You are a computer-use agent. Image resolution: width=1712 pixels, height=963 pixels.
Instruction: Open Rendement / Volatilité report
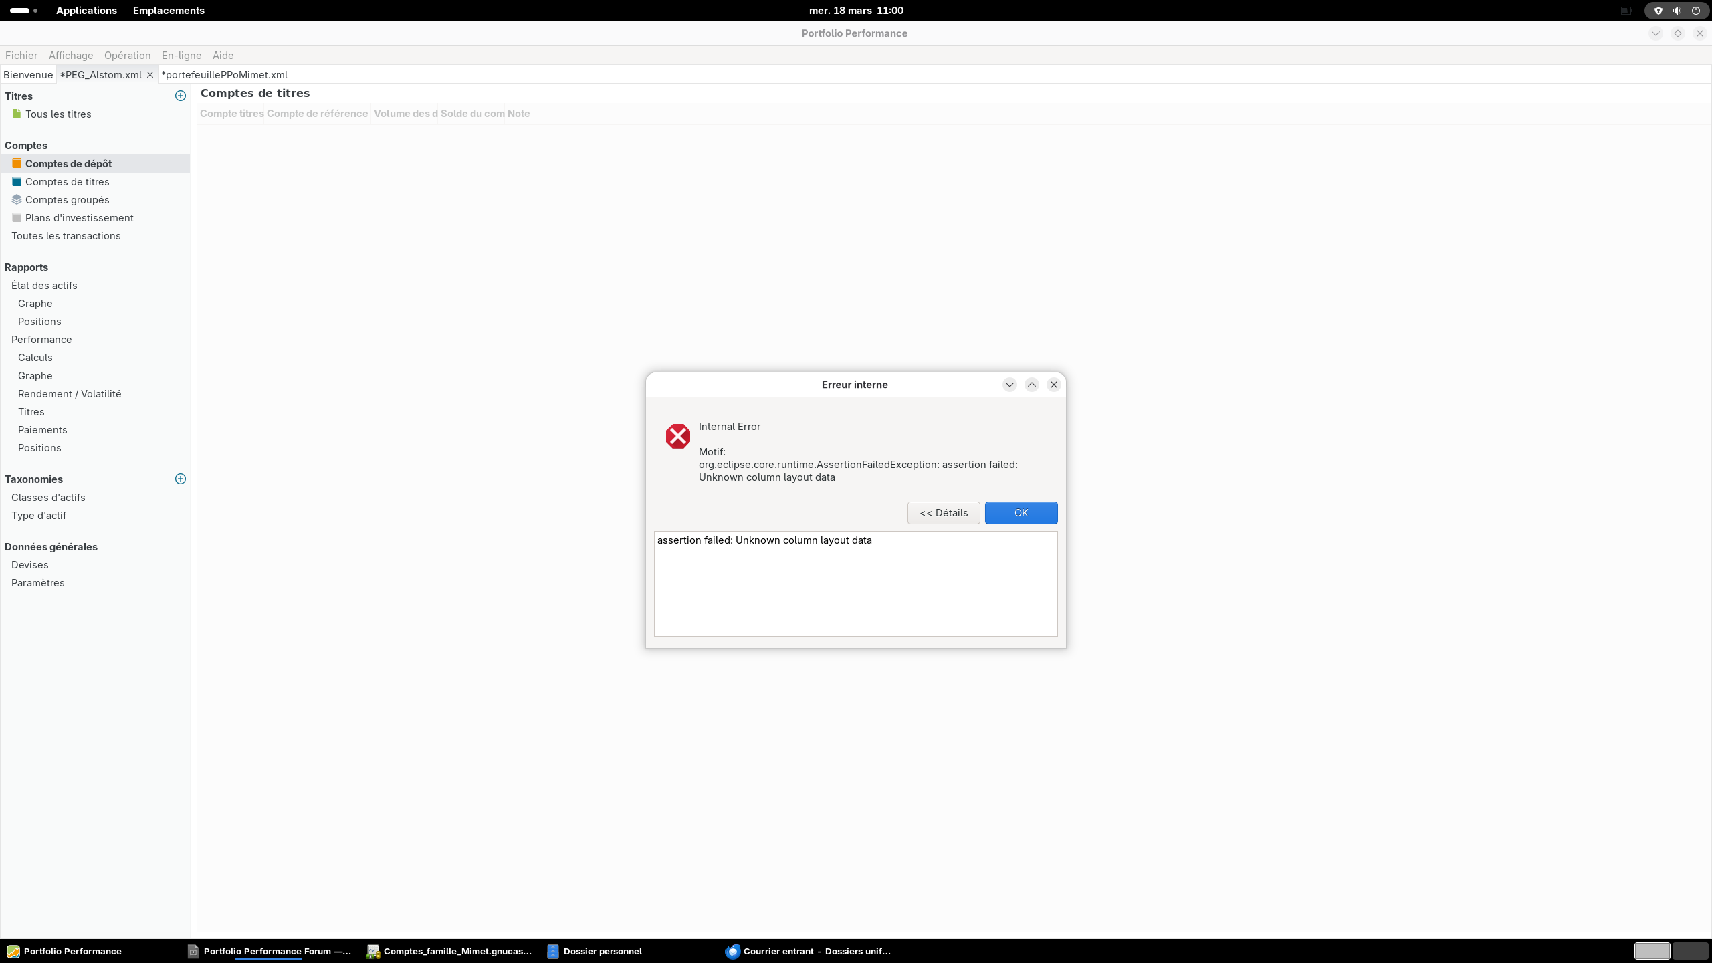pos(70,394)
